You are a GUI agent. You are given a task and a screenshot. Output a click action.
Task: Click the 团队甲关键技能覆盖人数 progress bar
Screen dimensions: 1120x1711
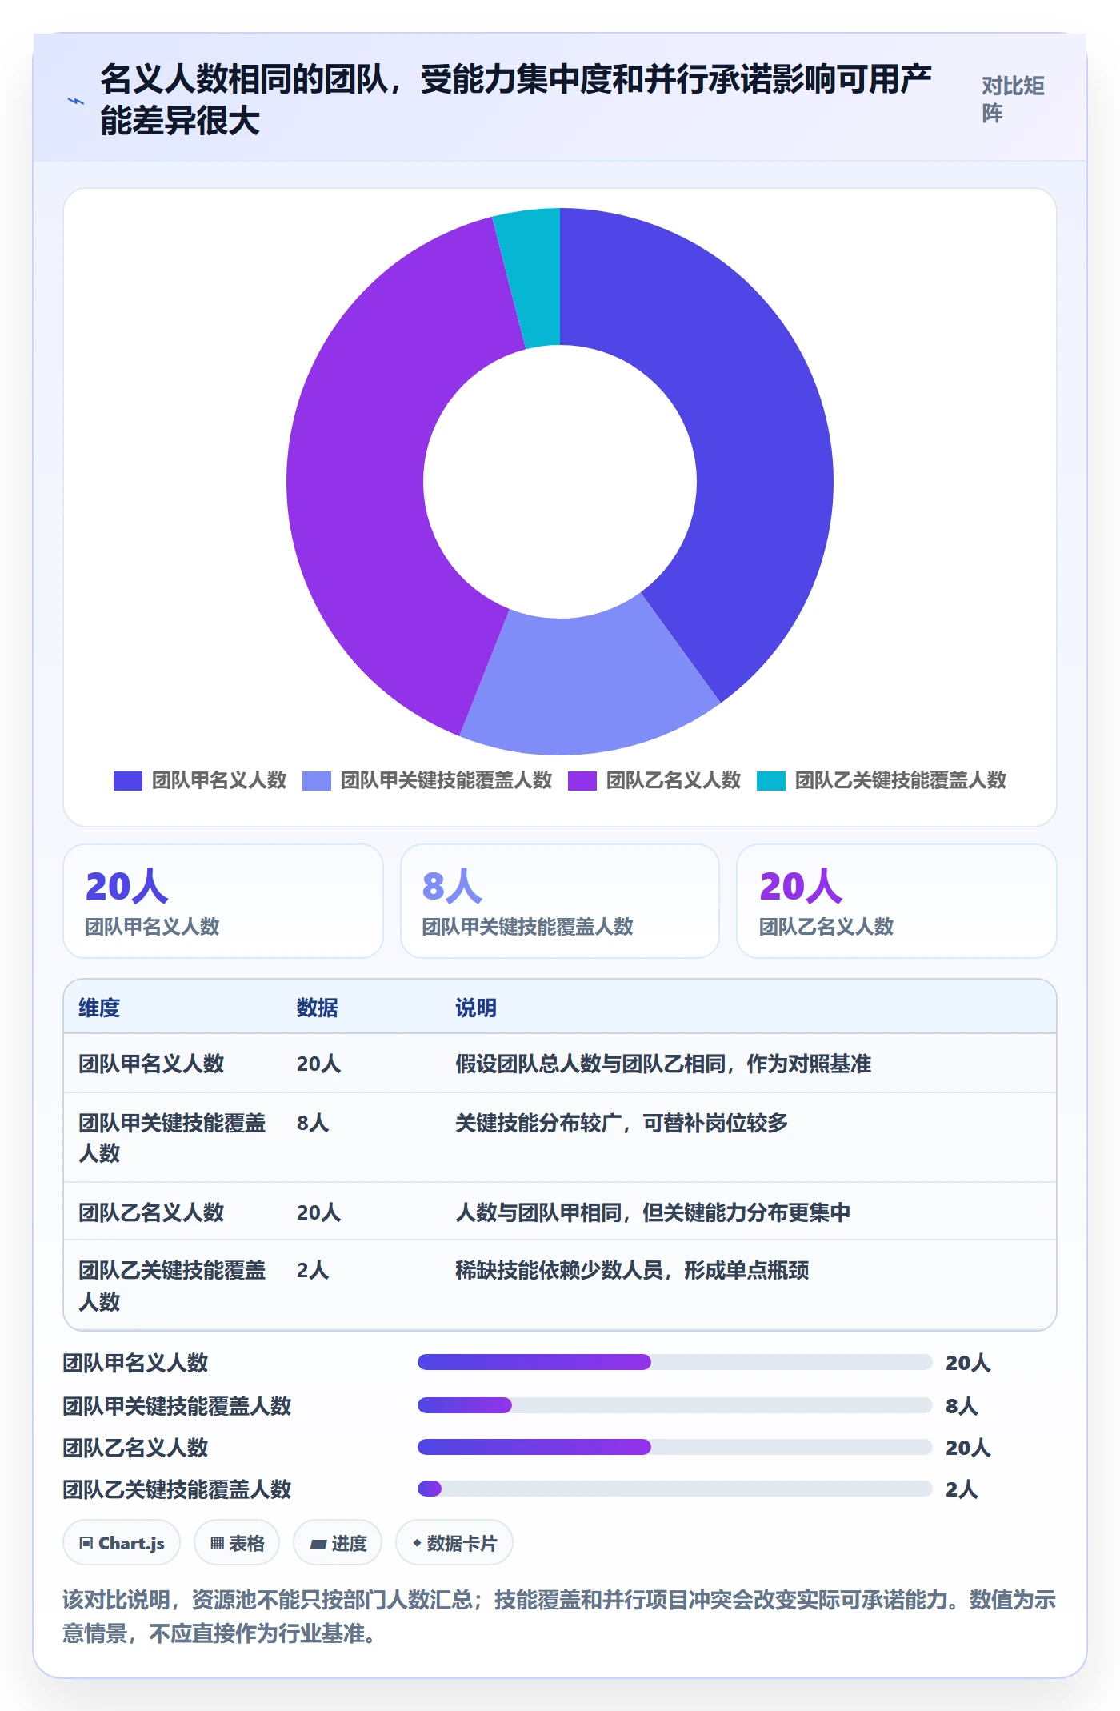point(675,1405)
